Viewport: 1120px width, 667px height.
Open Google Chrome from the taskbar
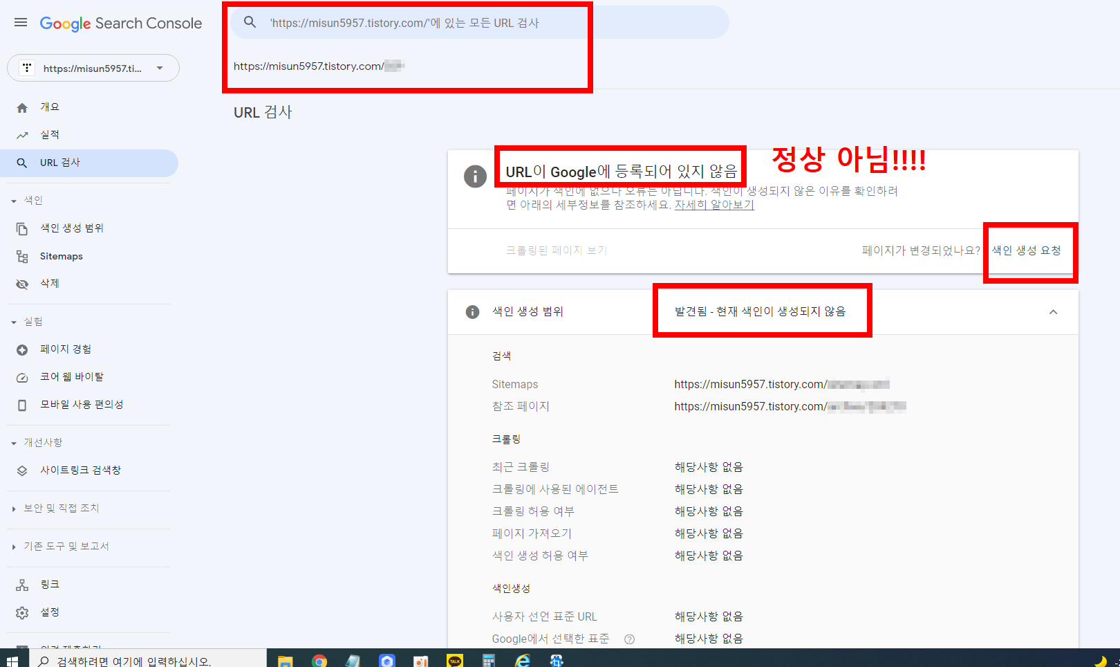(x=319, y=661)
